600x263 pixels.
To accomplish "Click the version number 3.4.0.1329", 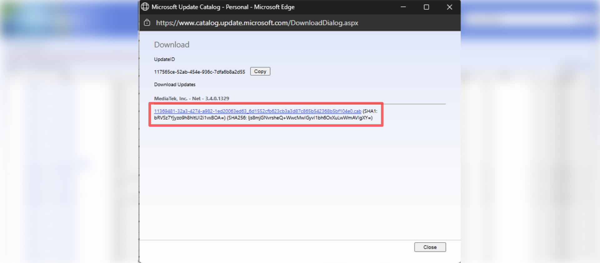I will click(217, 99).
